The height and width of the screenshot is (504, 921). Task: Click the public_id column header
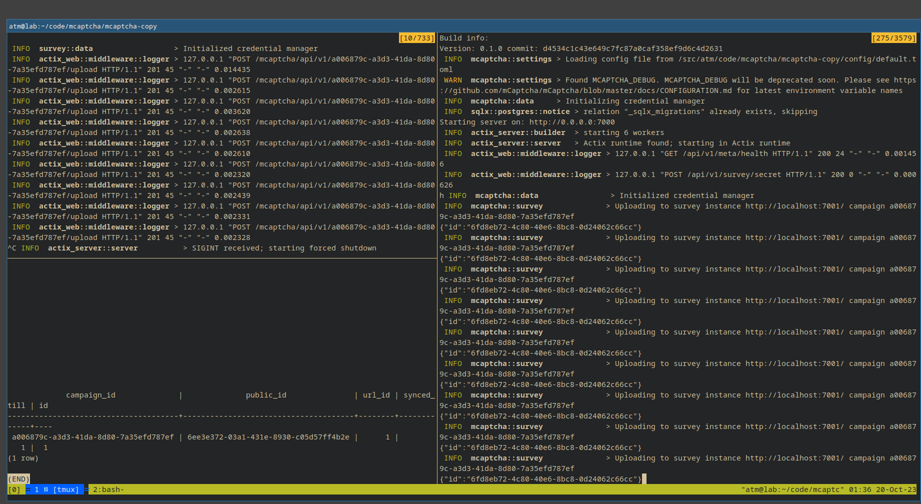(x=266, y=395)
